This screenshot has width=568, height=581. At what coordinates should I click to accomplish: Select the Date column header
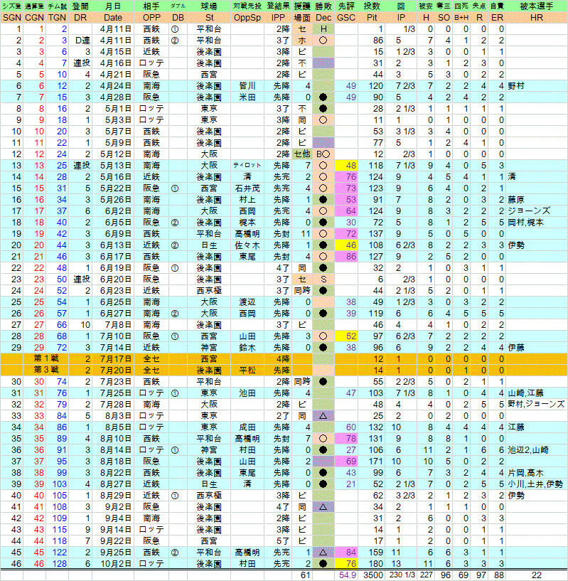coord(113,18)
